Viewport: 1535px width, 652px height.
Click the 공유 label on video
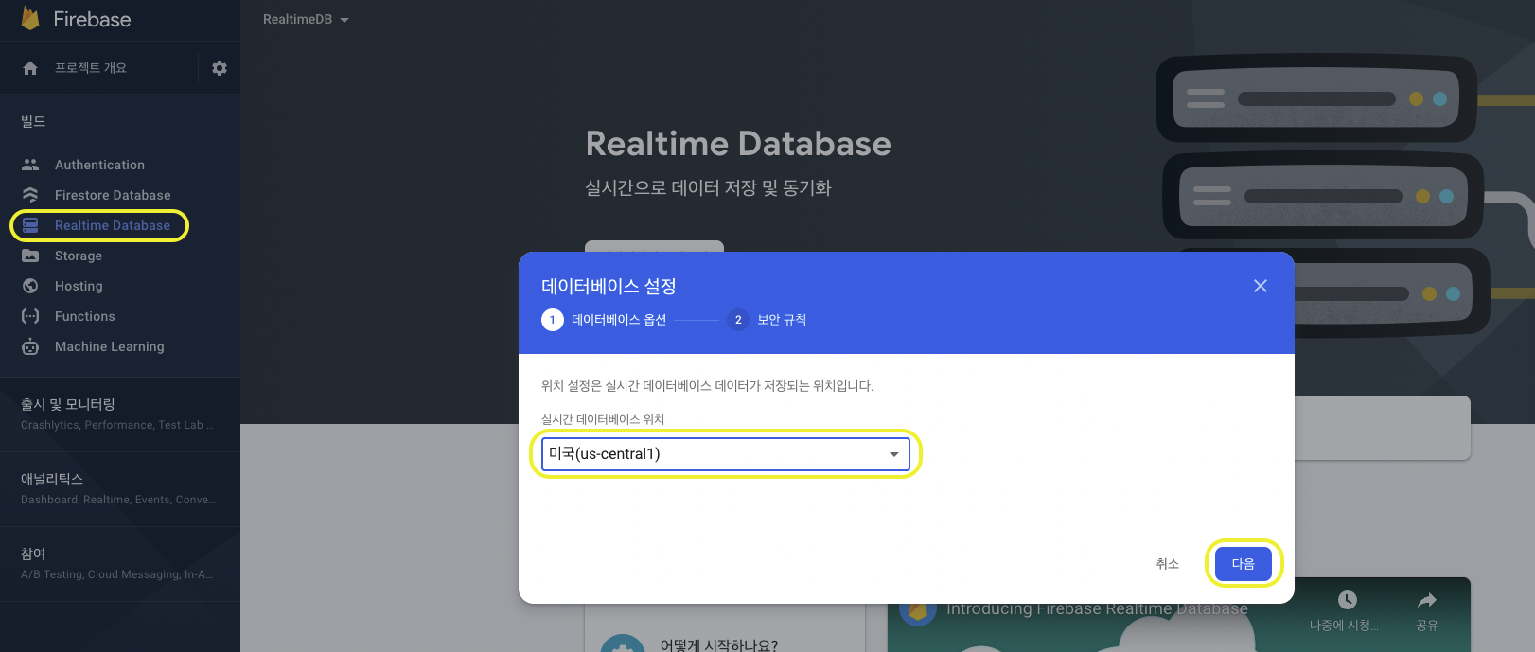coord(1427,626)
